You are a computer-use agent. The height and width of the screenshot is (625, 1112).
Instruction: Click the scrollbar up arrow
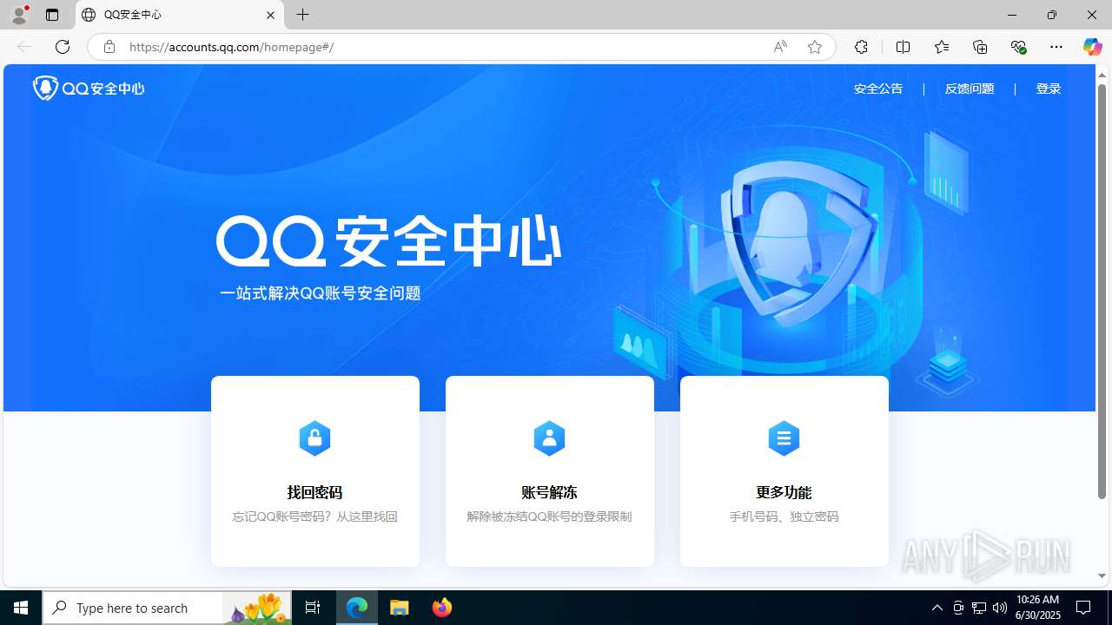click(1102, 75)
